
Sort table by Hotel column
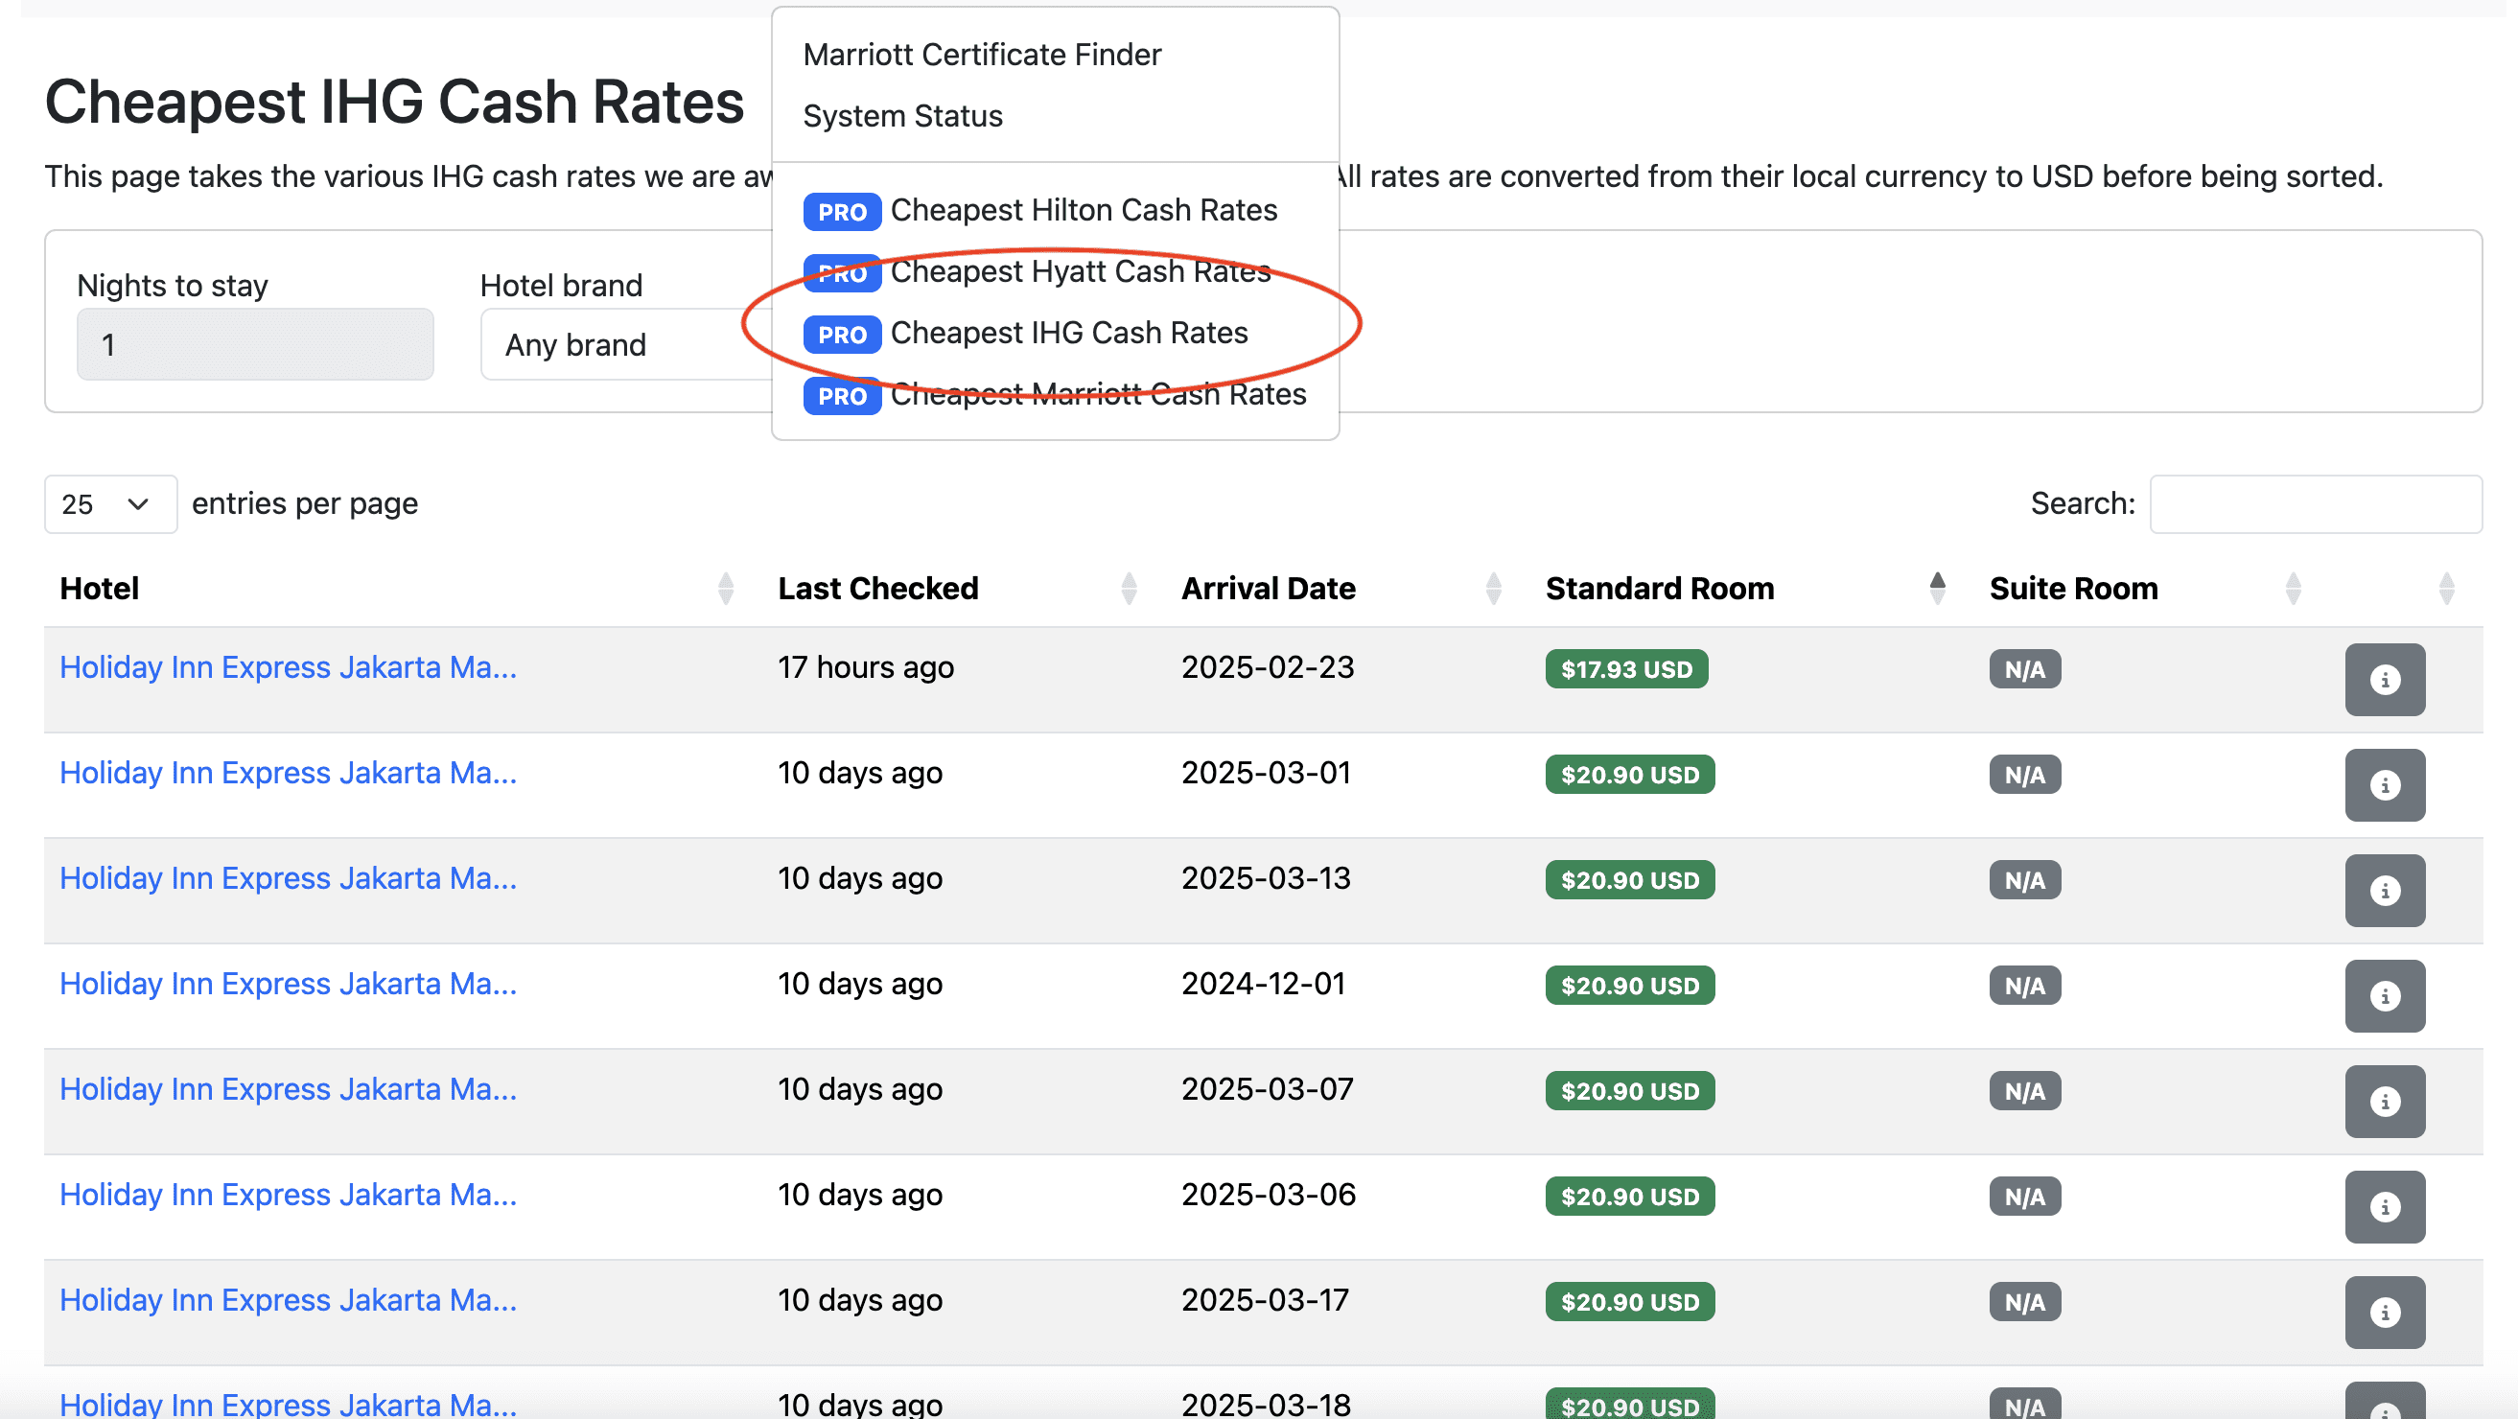[x=725, y=589]
